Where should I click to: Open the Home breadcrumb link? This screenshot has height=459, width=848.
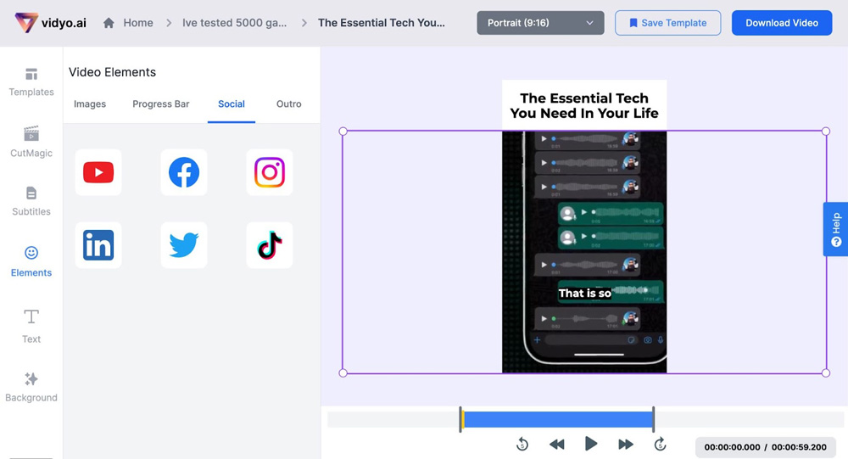(138, 23)
